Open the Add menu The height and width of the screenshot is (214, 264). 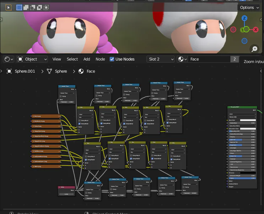pos(87,59)
